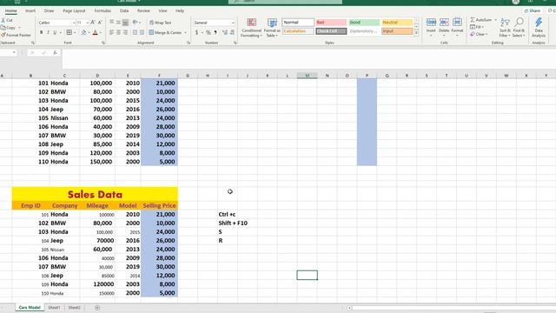Toggle Wrap Text
556x313 pixels.
[161, 23]
